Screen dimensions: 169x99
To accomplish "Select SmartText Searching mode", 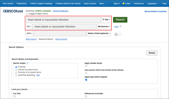I will 16,75.
